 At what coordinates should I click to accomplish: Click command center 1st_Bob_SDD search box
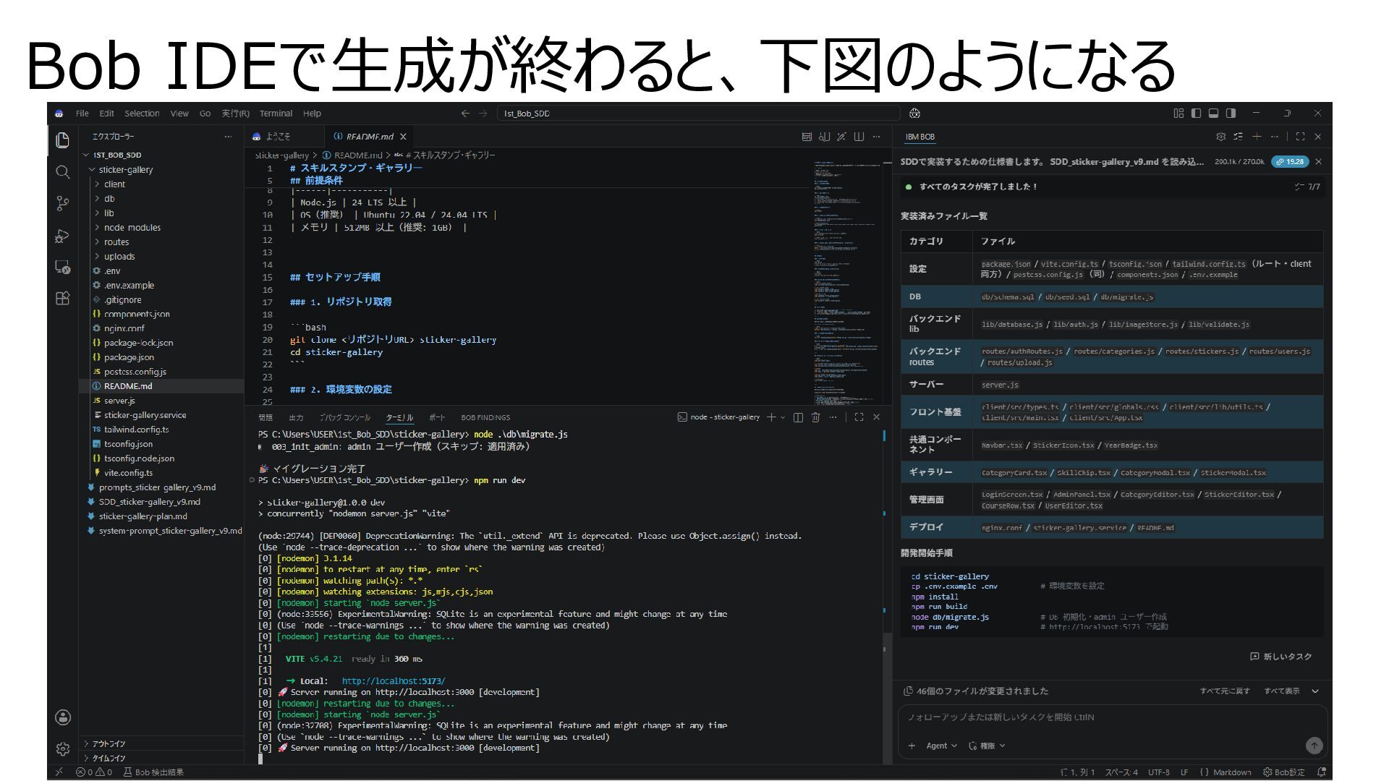[698, 114]
